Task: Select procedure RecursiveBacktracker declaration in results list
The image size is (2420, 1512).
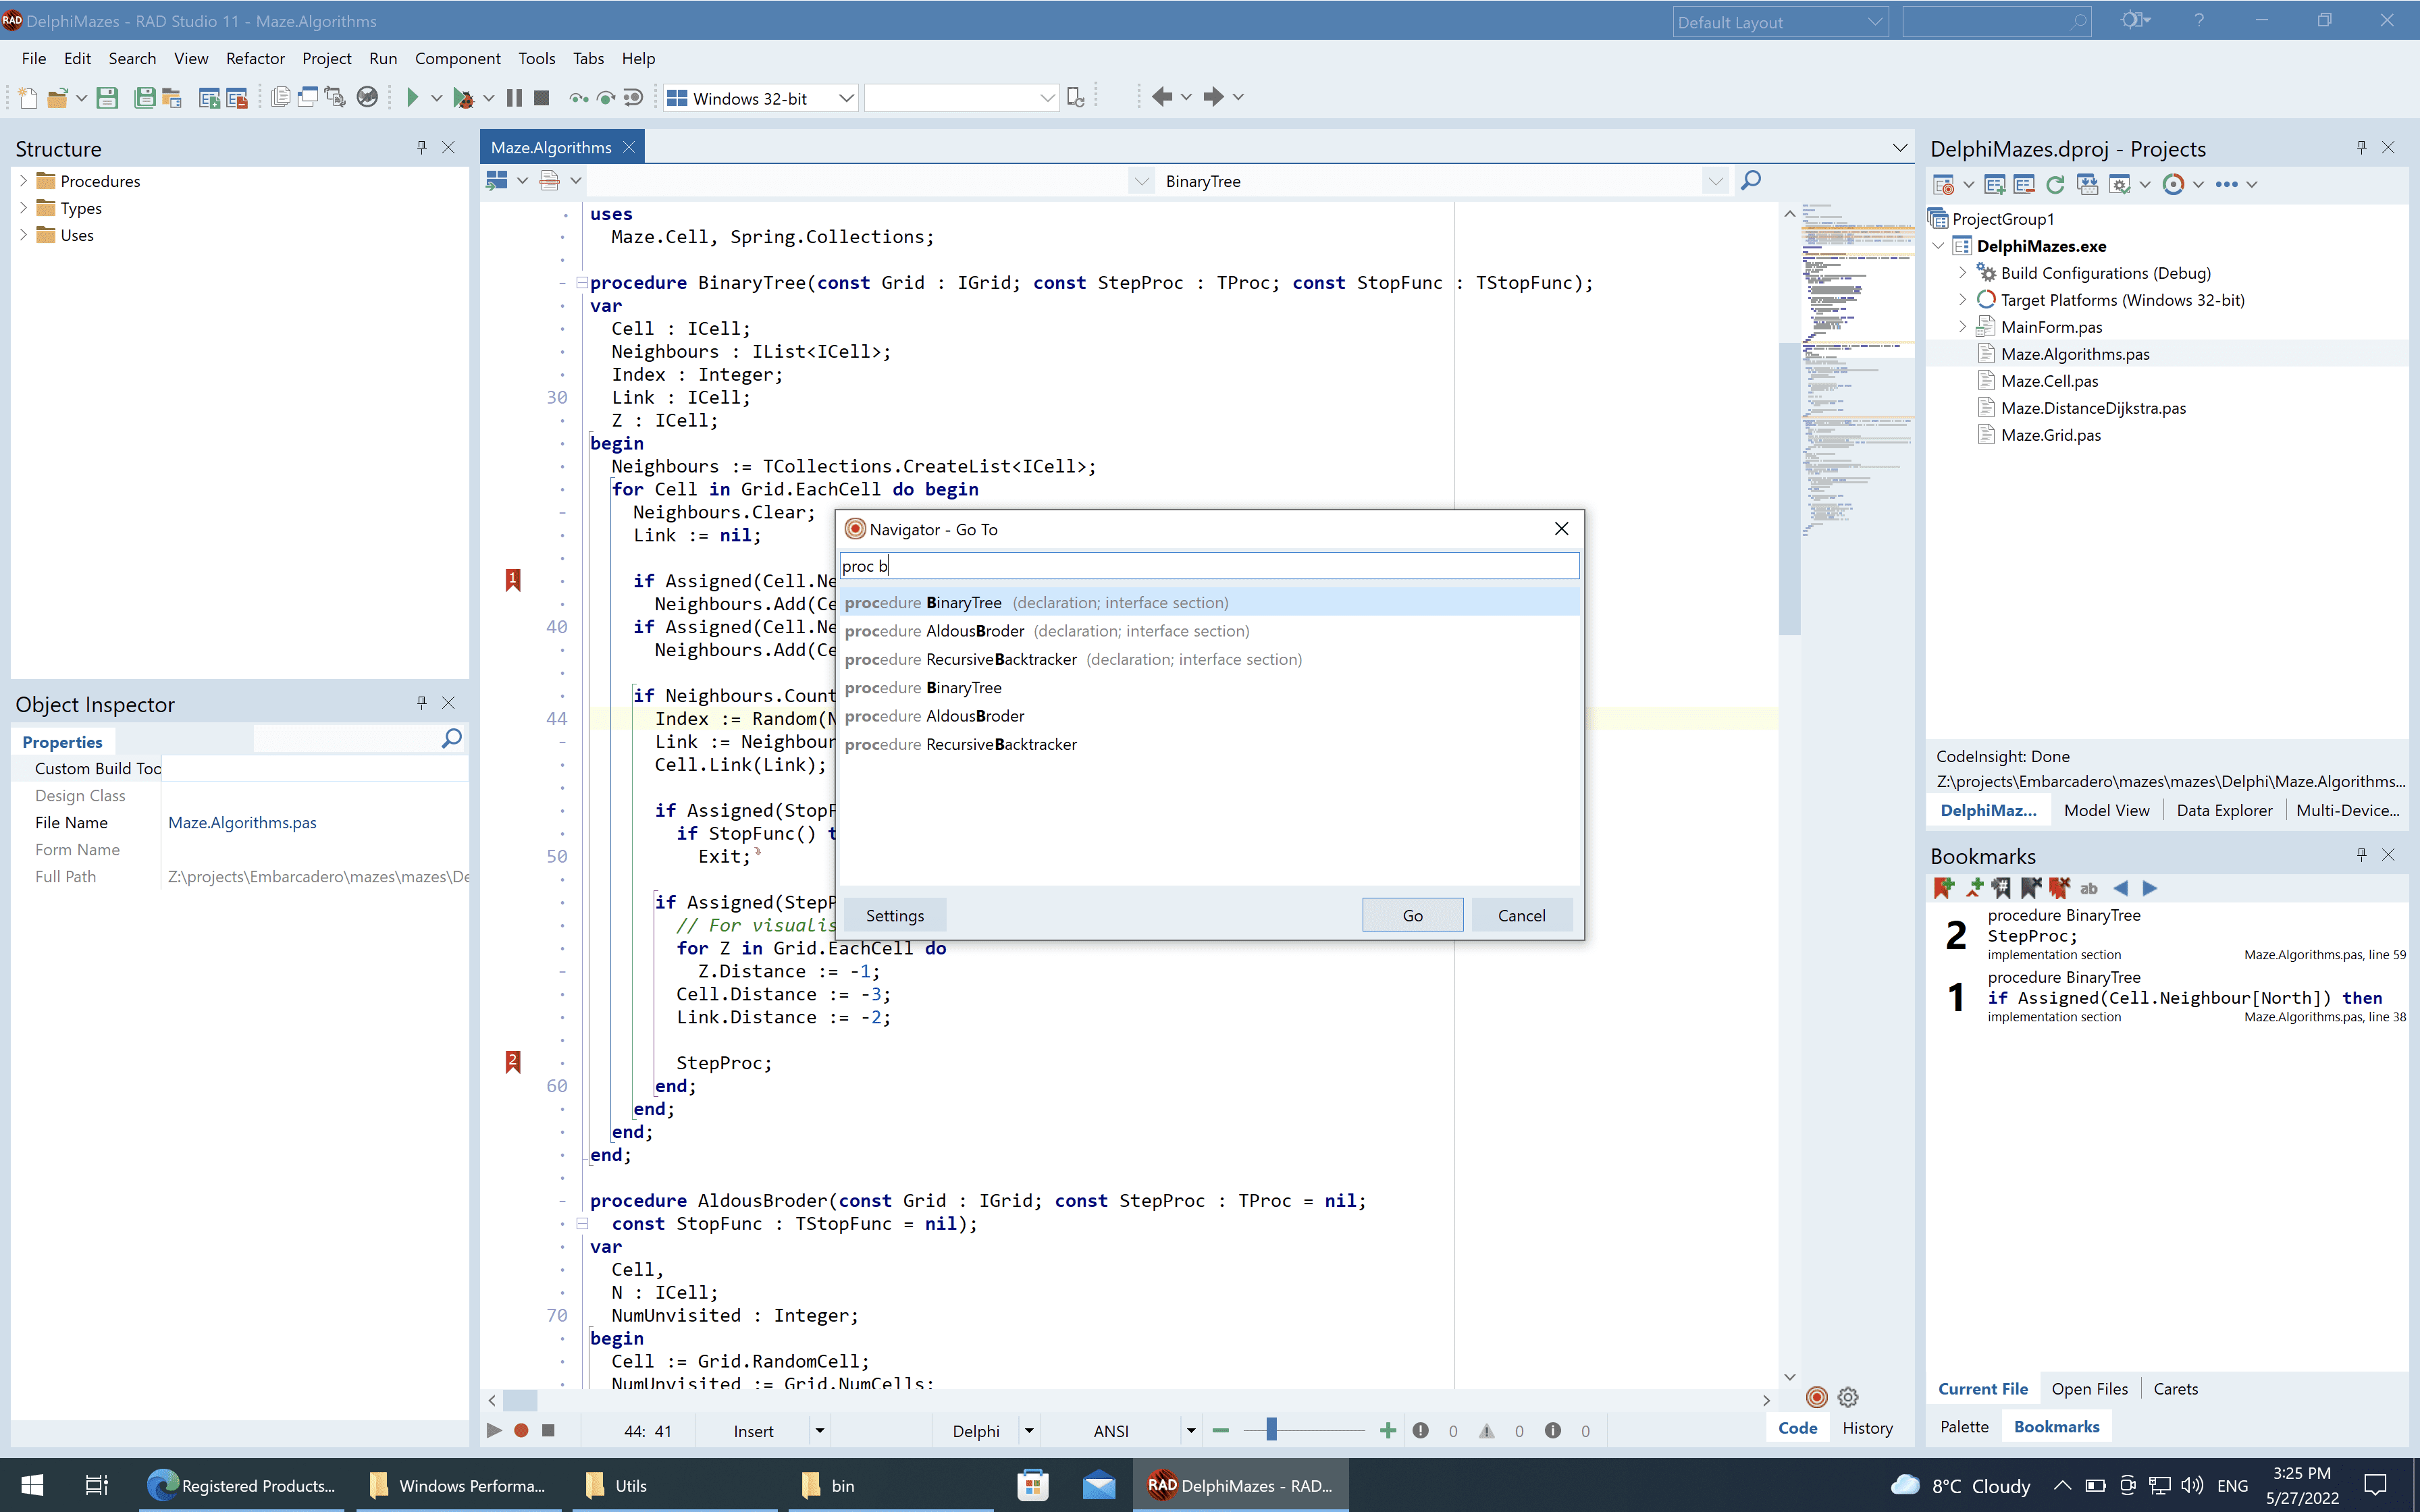Action: (1072, 659)
